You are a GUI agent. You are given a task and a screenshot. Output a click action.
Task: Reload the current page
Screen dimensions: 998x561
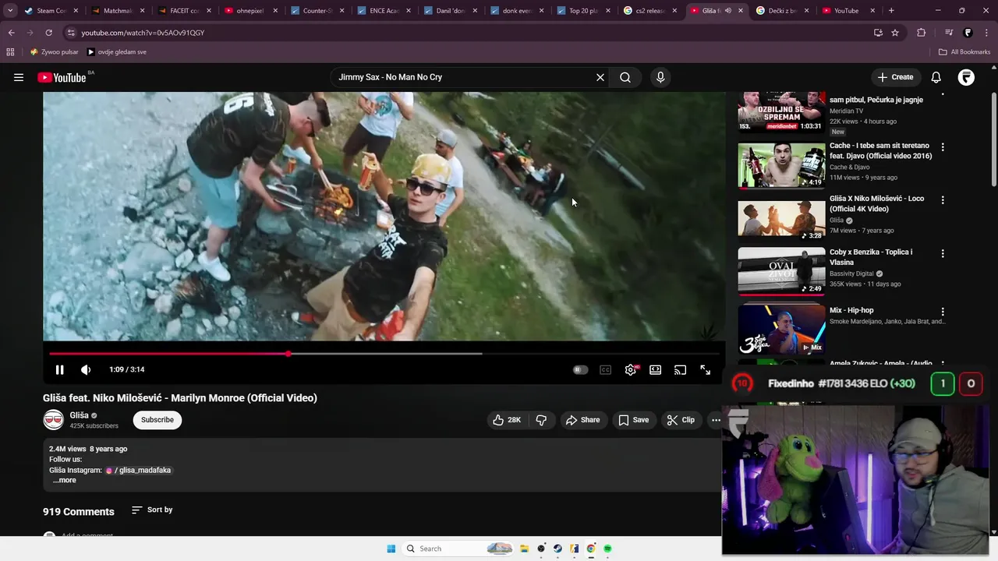48,33
